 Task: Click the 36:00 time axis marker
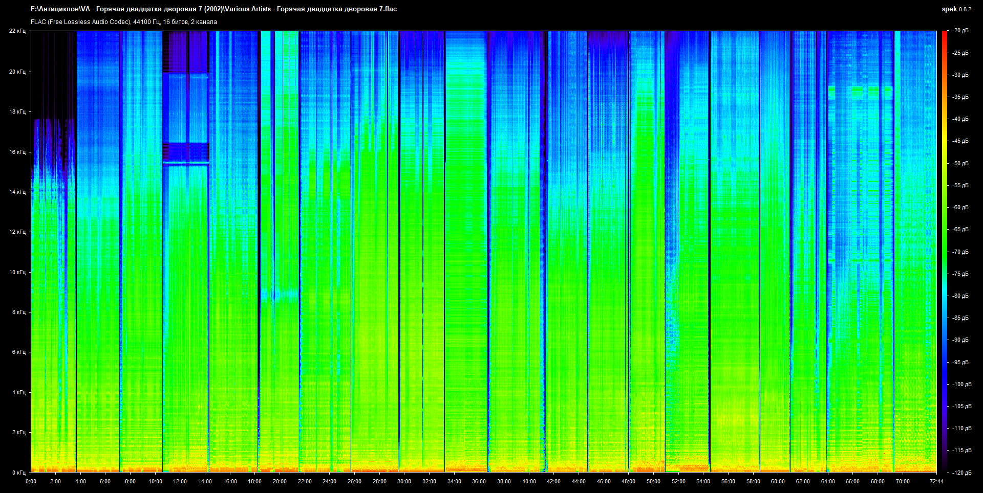[479, 481]
